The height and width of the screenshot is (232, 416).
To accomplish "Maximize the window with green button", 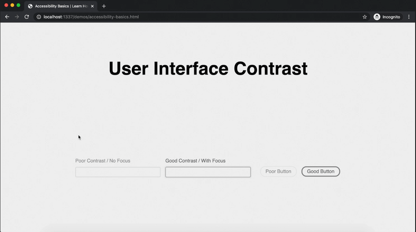I will pyautogui.click(x=19, y=5).
